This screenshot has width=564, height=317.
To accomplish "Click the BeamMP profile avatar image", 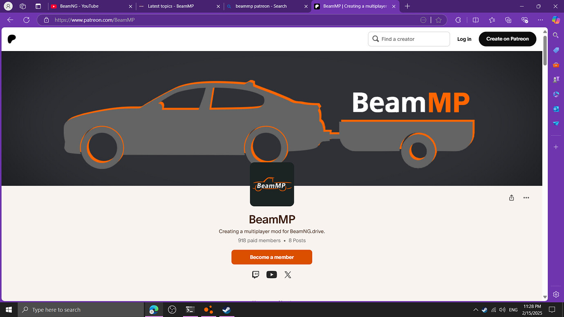I will tap(272, 184).
